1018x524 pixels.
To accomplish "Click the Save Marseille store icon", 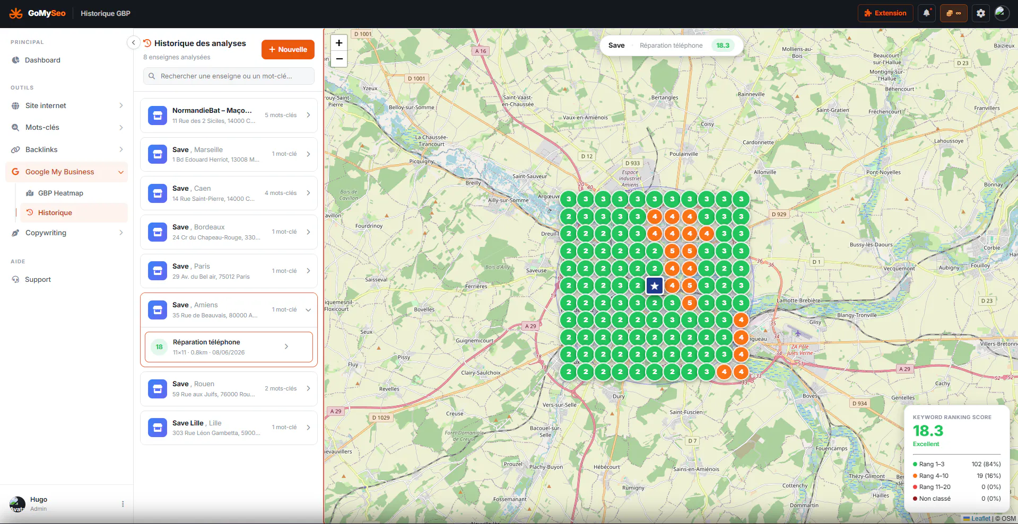I will coord(158,154).
